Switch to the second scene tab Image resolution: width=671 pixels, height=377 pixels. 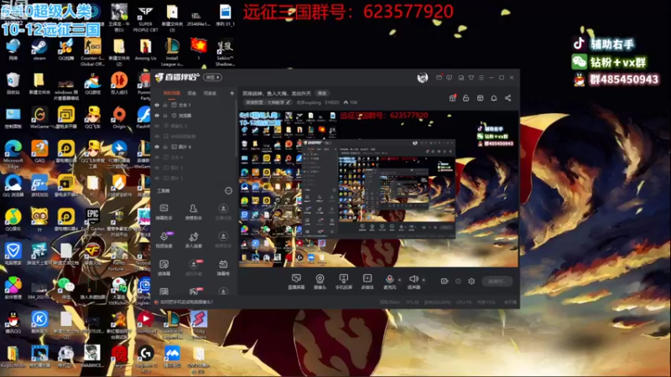click(192, 93)
